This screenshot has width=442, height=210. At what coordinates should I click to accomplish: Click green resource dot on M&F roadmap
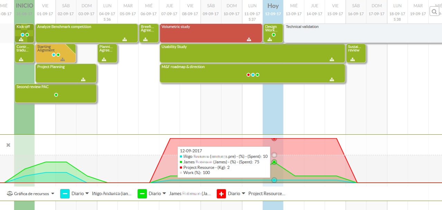tap(257, 75)
